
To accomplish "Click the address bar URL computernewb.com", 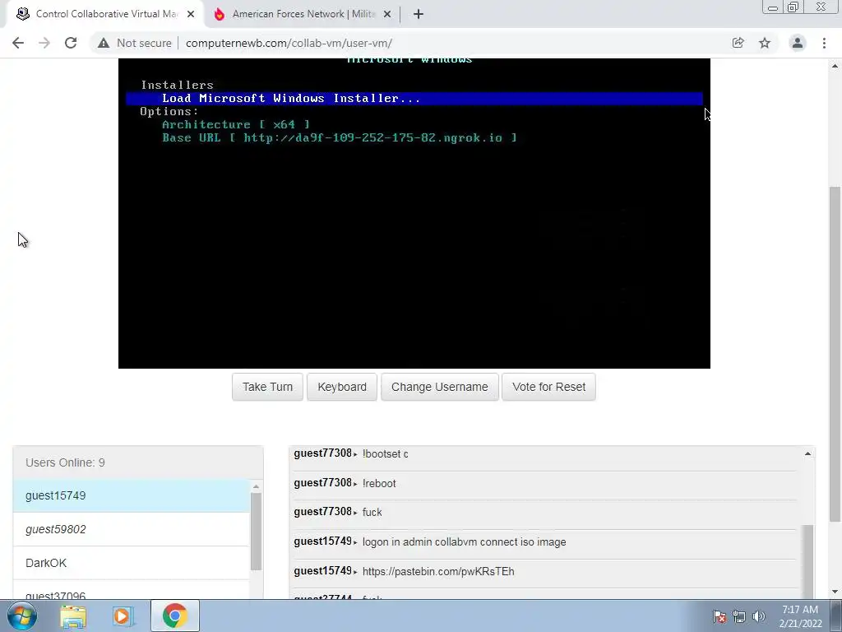I will pyautogui.click(x=289, y=43).
